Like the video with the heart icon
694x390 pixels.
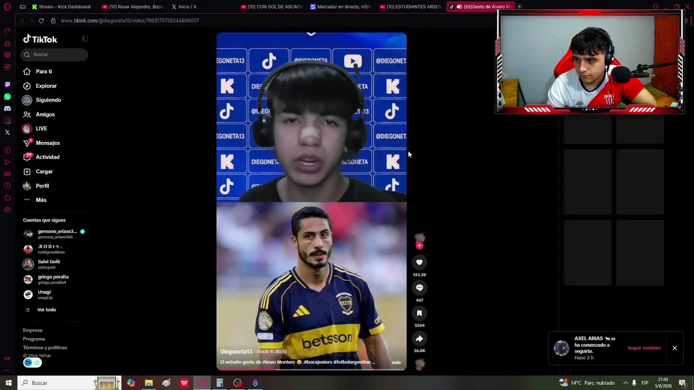point(419,262)
